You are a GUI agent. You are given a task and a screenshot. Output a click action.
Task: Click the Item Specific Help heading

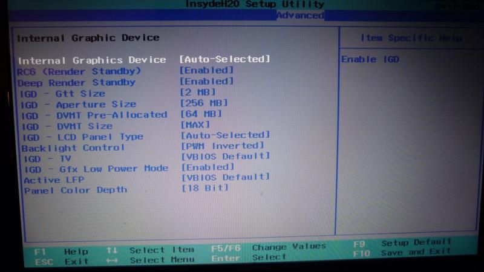pos(411,38)
